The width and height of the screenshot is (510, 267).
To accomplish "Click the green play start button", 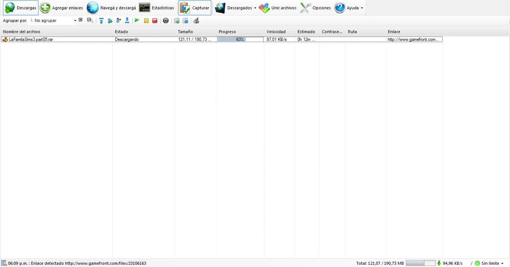I will (x=137, y=20).
